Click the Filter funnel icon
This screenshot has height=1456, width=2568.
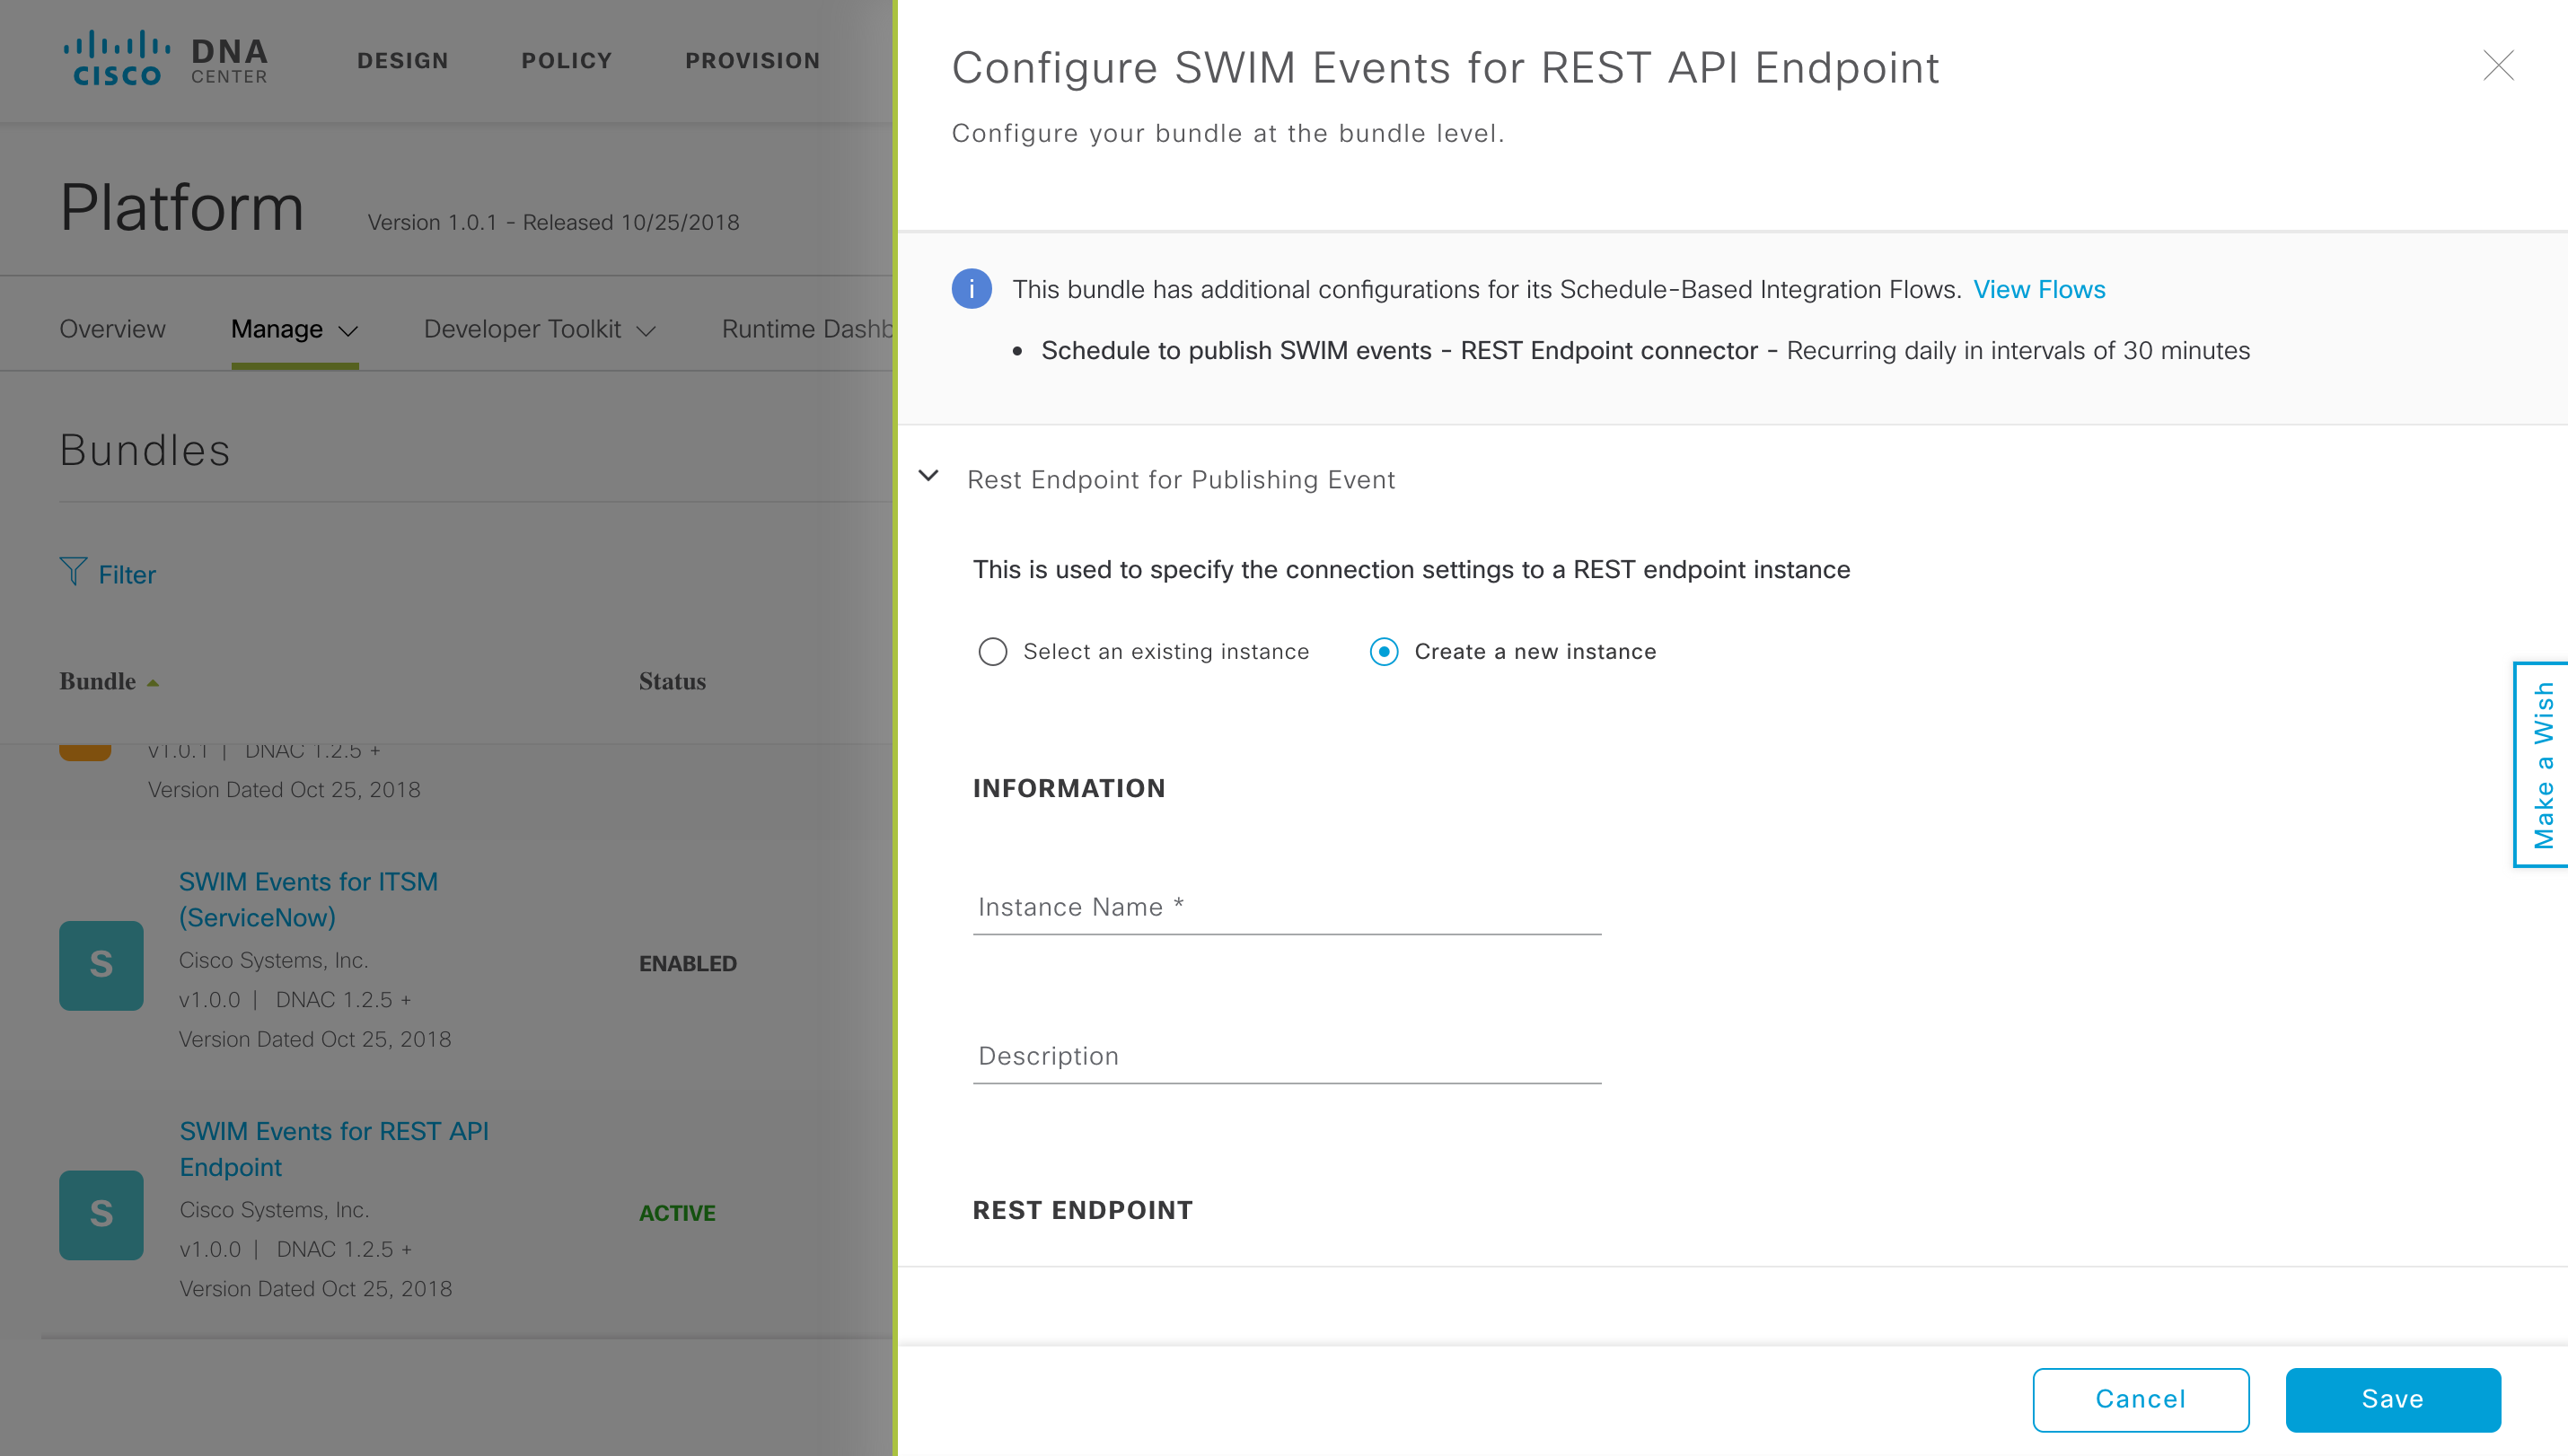[x=73, y=572]
